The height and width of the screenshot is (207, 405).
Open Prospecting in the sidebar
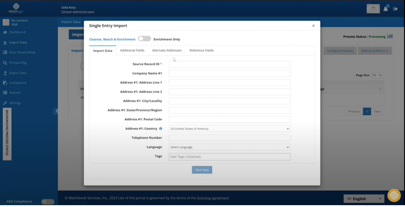(18, 63)
